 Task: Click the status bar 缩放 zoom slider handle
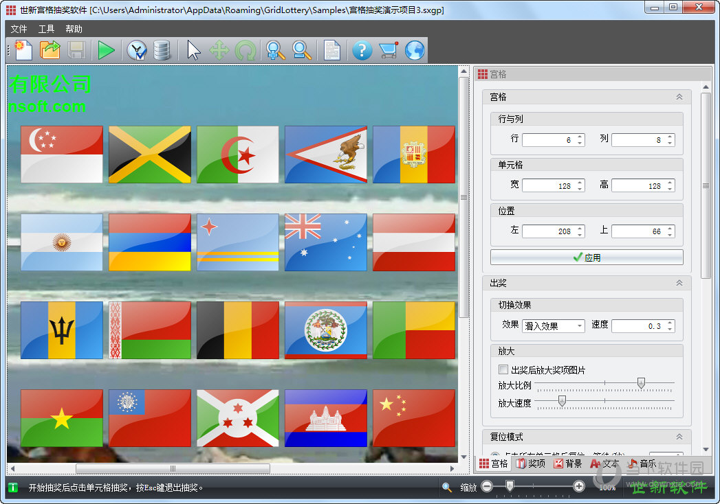tap(510, 485)
